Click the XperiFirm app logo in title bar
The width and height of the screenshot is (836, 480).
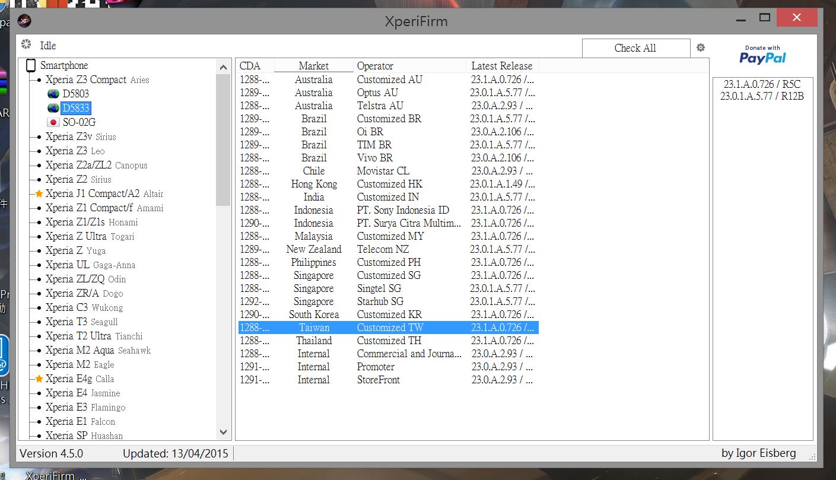[24, 21]
